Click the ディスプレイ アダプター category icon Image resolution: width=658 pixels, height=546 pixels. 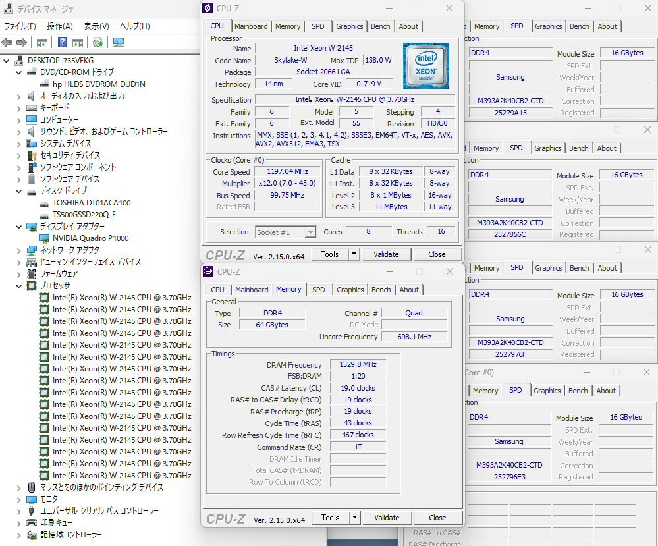point(32,227)
